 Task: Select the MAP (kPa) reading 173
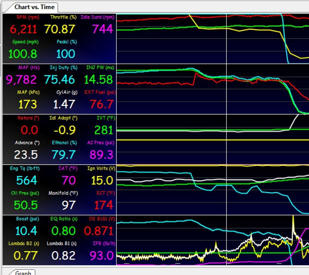tap(27, 104)
